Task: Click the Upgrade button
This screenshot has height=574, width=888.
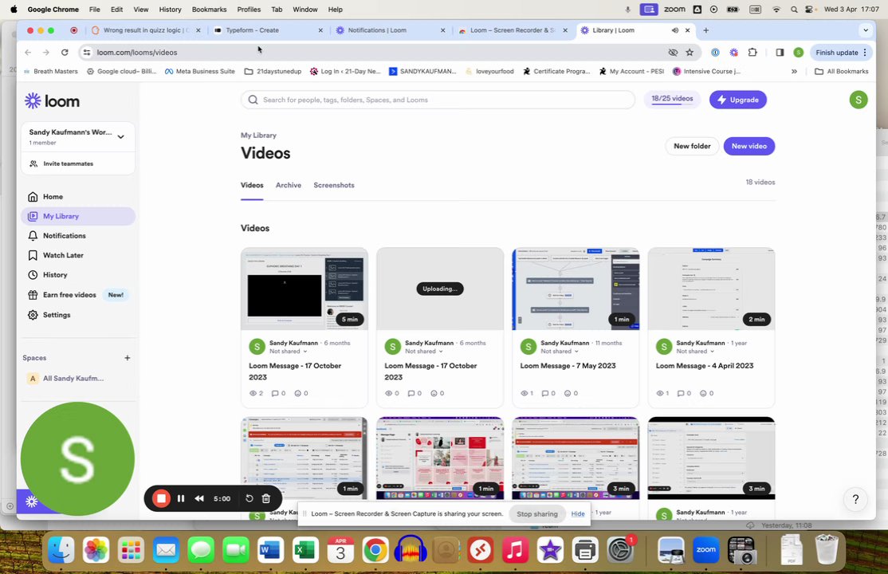Action: point(738,100)
